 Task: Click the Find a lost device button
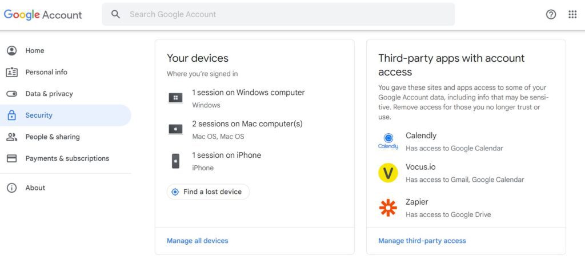[x=208, y=192]
